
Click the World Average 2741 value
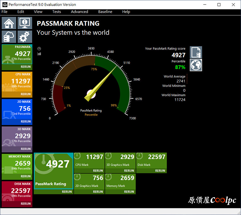[181, 81]
